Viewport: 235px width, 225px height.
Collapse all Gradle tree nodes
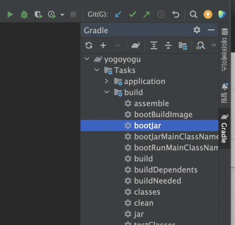click(x=168, y=45)
